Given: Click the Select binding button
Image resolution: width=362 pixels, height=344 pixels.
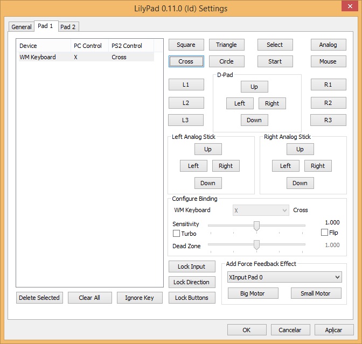Looking at the screenshot, I should [275, 45].
